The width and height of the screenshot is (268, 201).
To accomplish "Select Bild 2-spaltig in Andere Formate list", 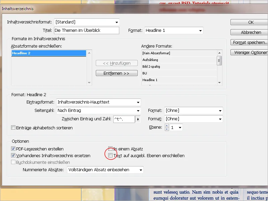I will point(179,66).
